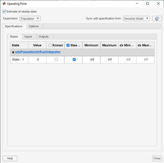Select the States tab

pyautogui.click(x=14, y=37)
